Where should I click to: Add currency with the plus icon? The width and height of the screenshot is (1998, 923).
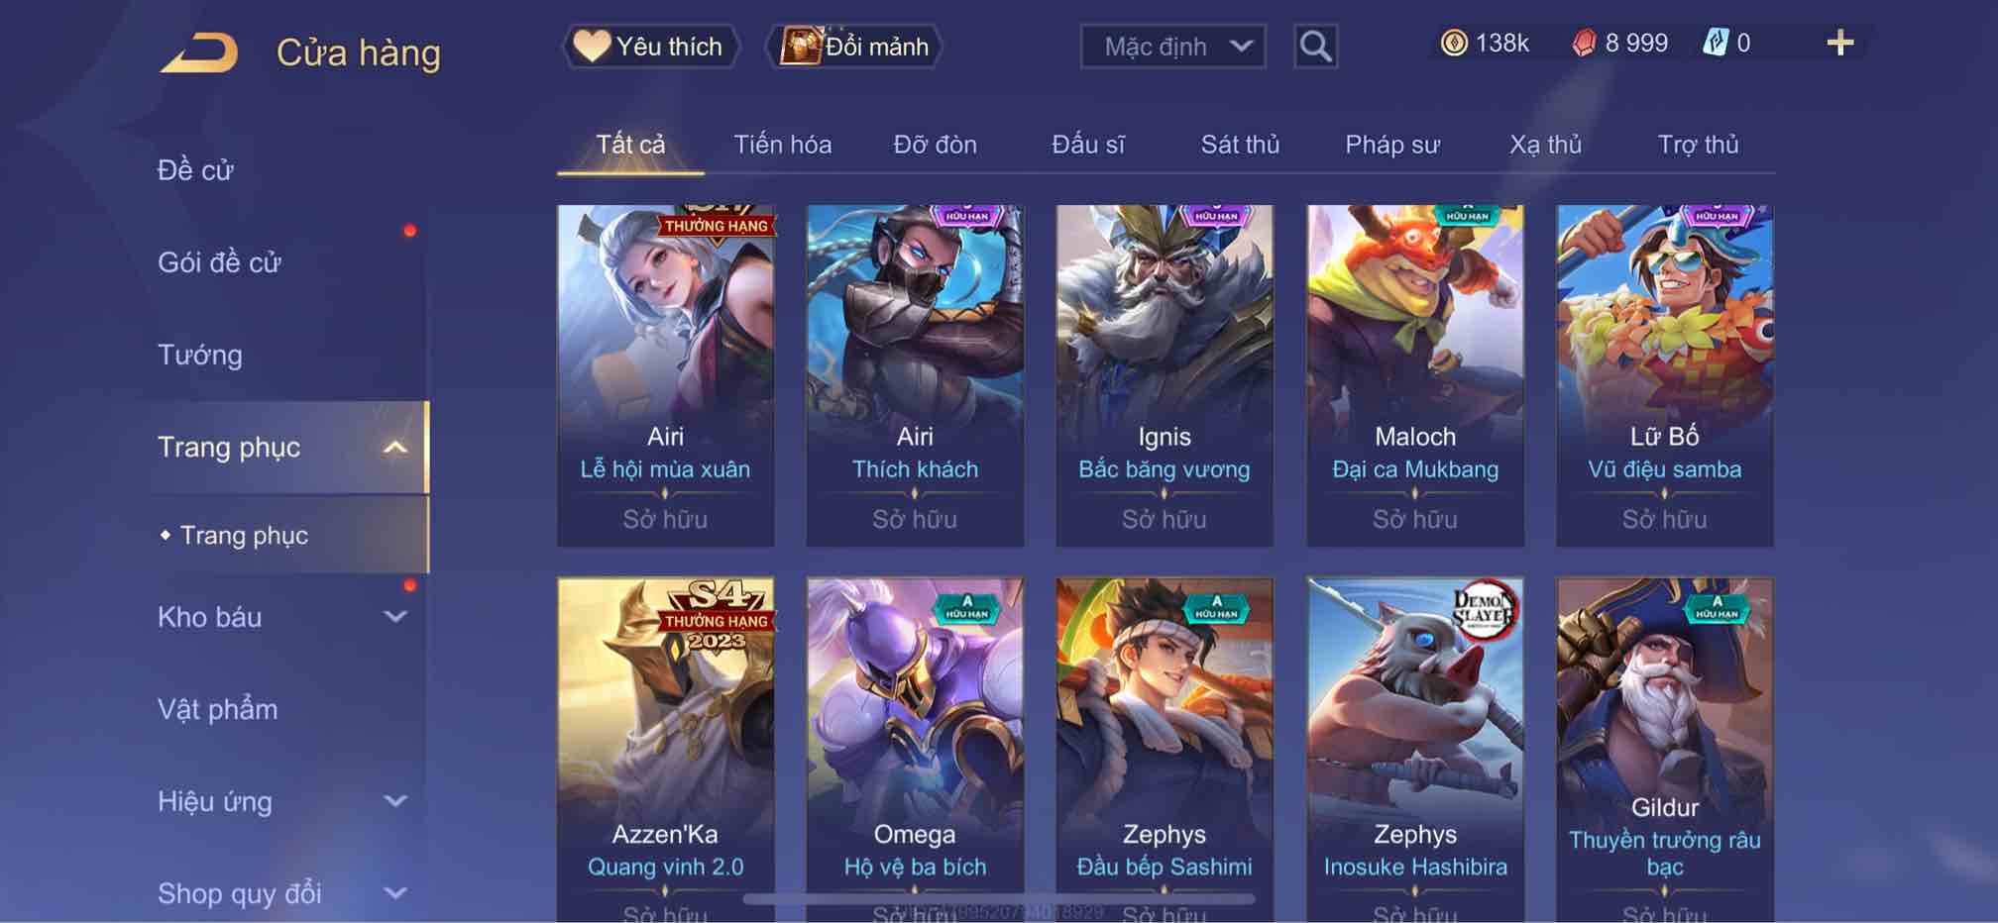point(1839,43)
